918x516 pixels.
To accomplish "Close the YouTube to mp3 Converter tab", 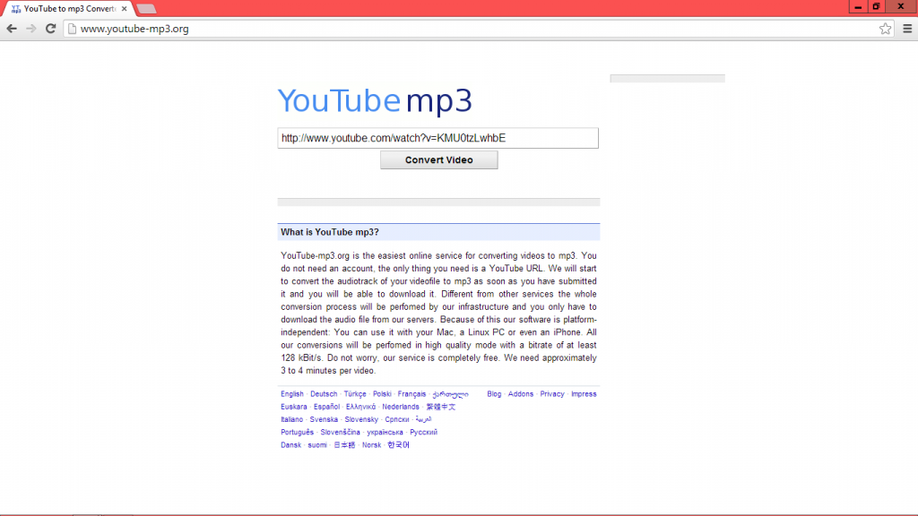I will 124,9.
